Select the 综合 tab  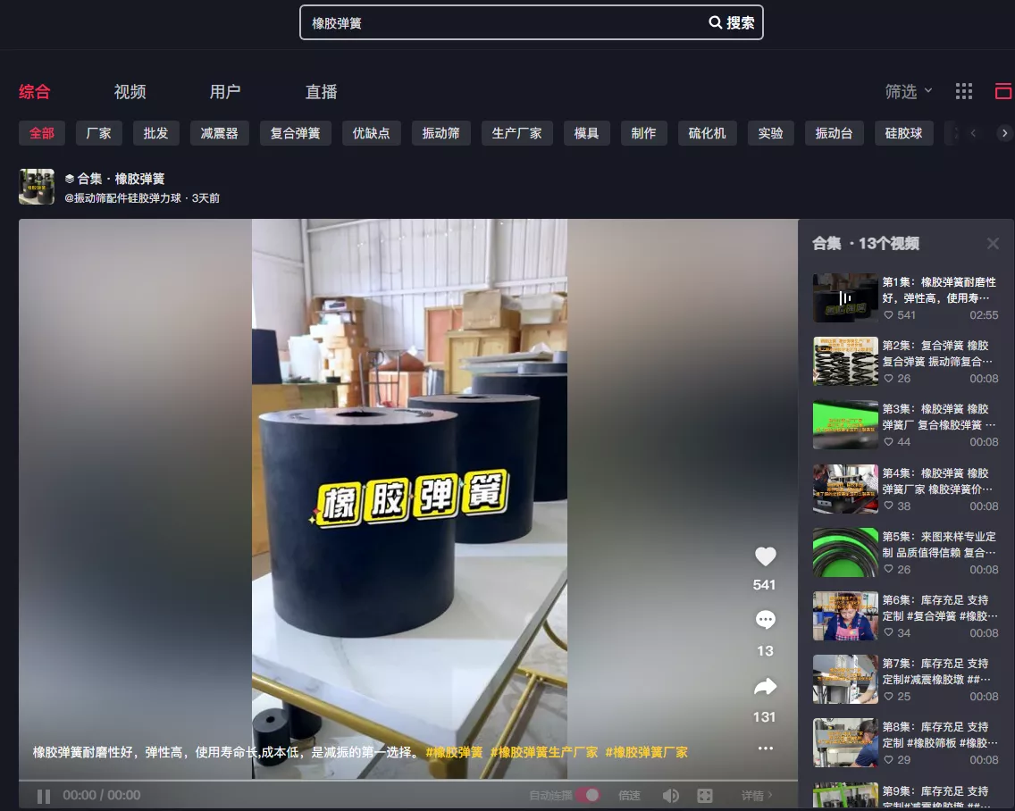34,92
